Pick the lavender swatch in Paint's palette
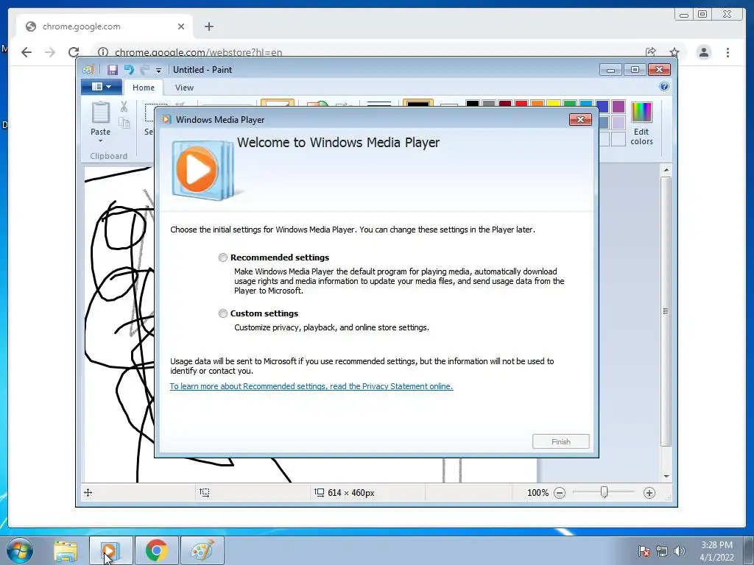Viewport: 754px width, 565px height. [x=619, y=123]
